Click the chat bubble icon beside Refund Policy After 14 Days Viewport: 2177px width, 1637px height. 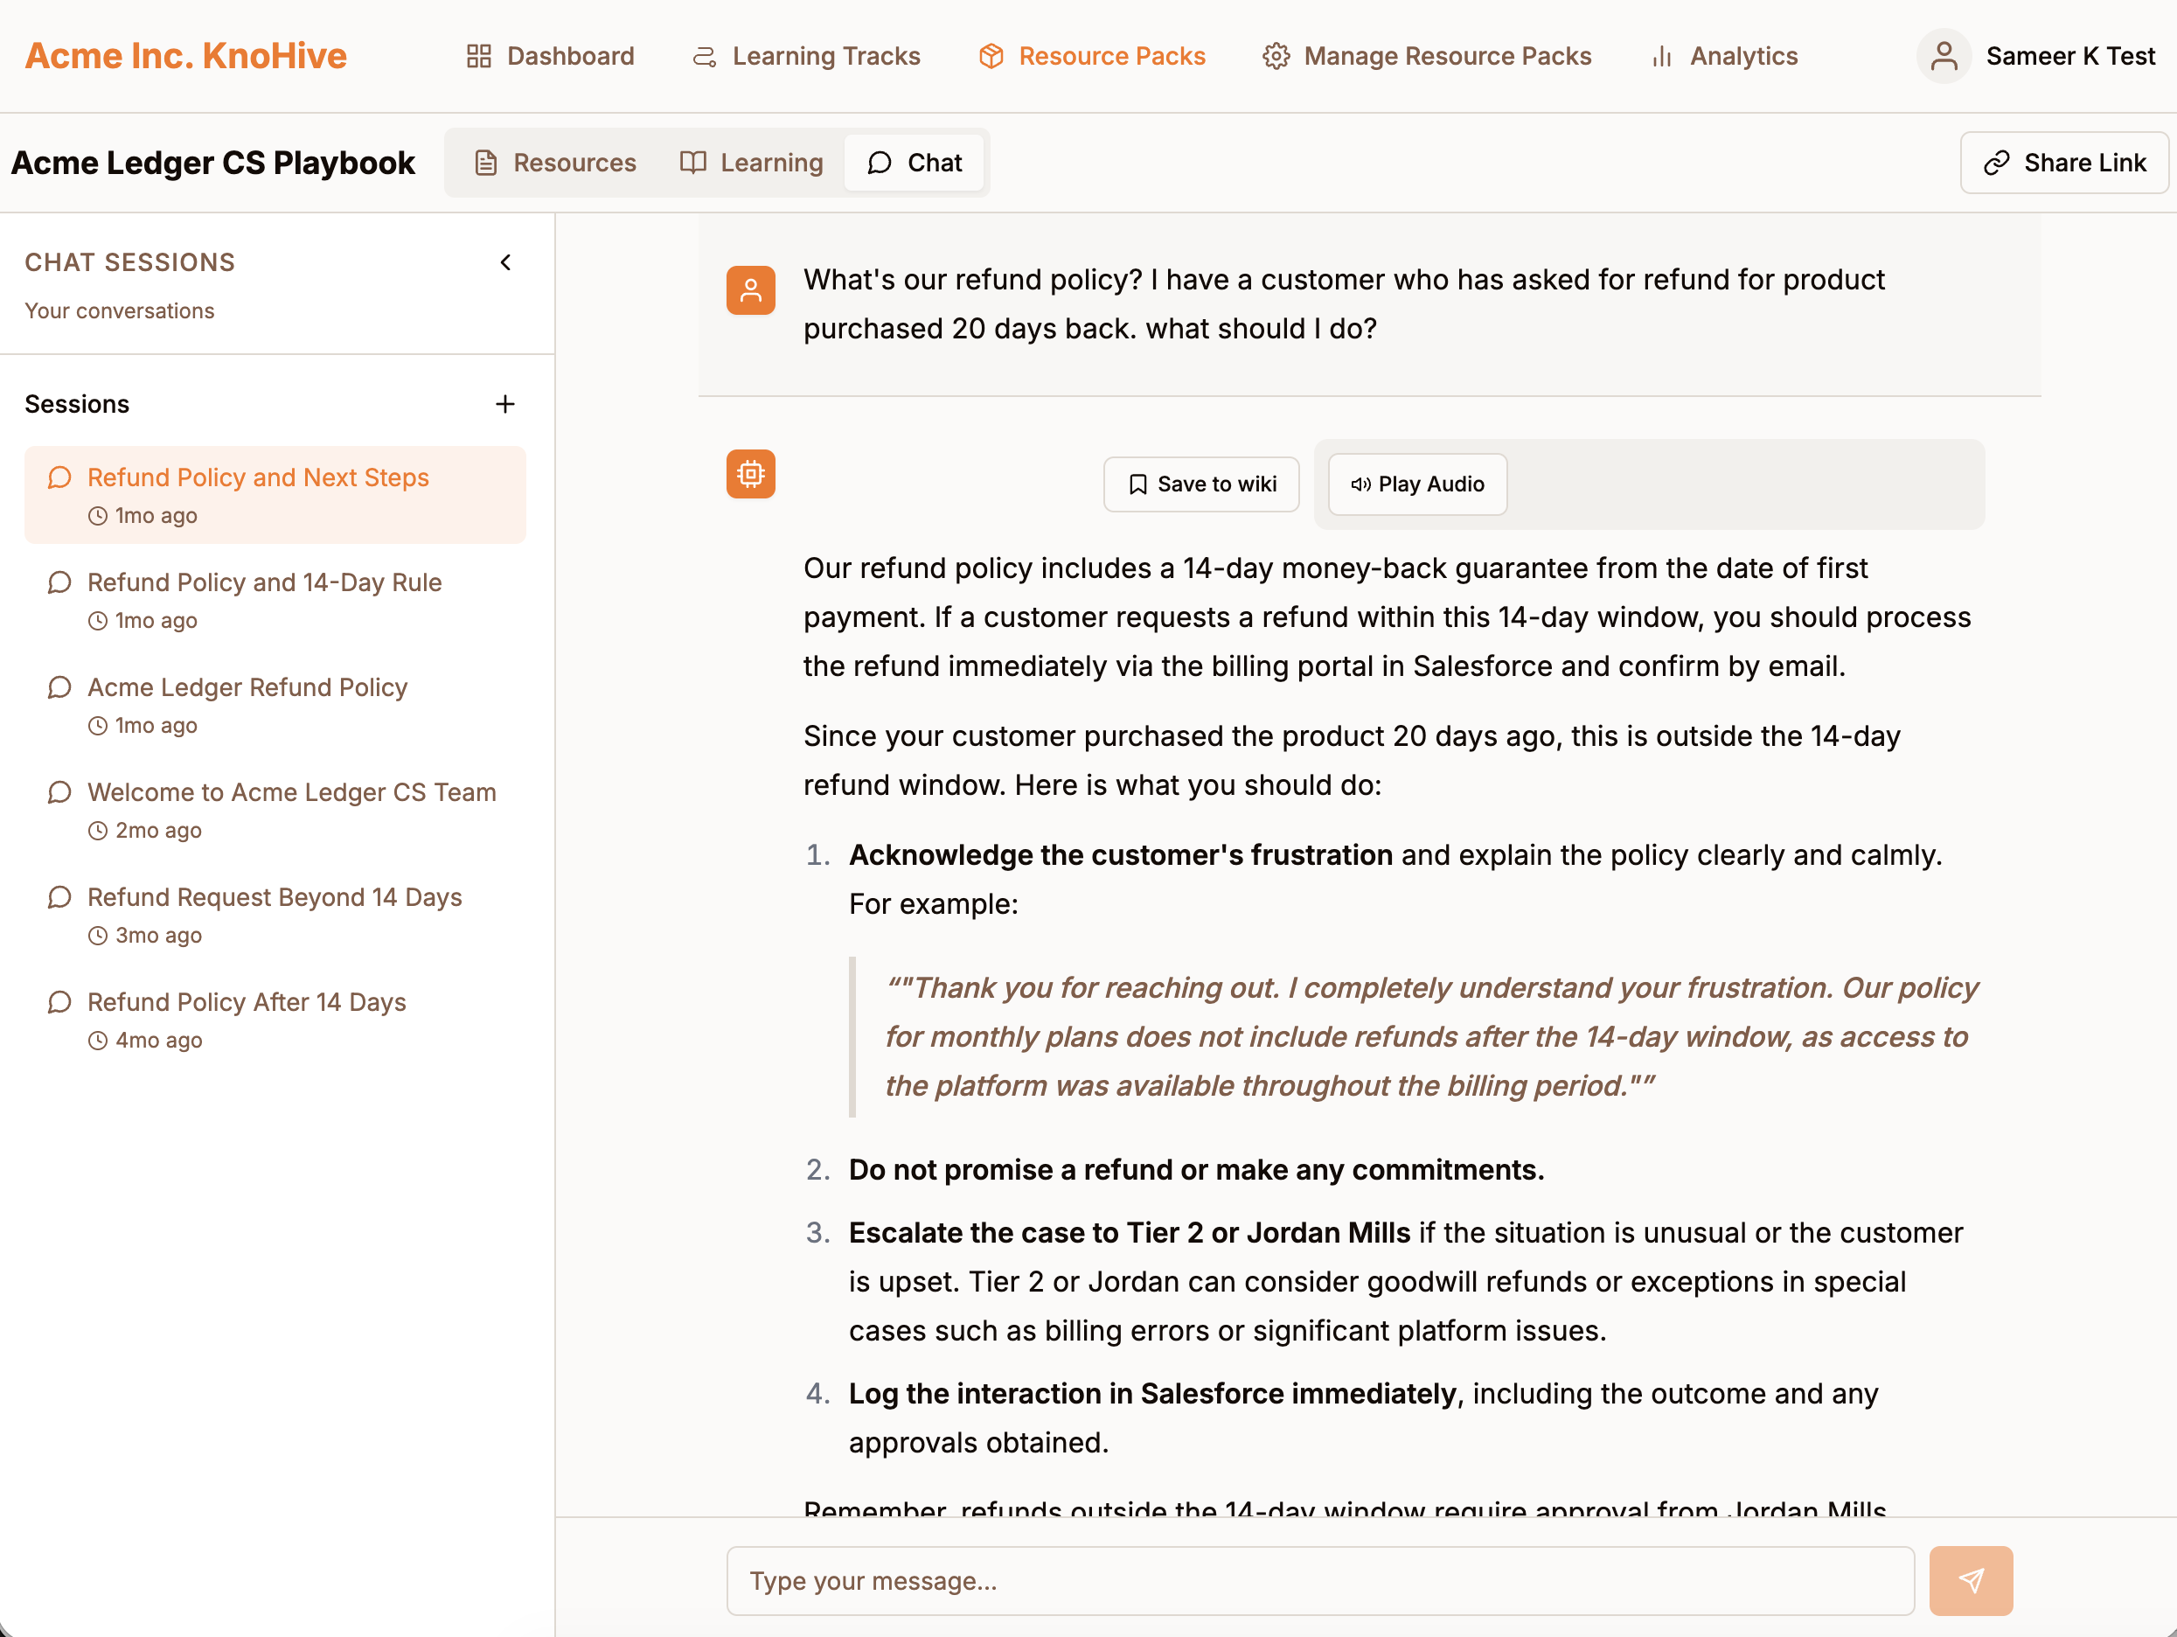click(x=59, y=1002)
